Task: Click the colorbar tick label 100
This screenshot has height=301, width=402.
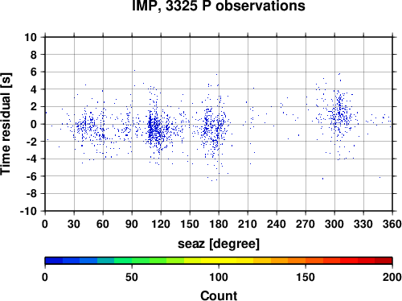Action: (x=219, y=277)
